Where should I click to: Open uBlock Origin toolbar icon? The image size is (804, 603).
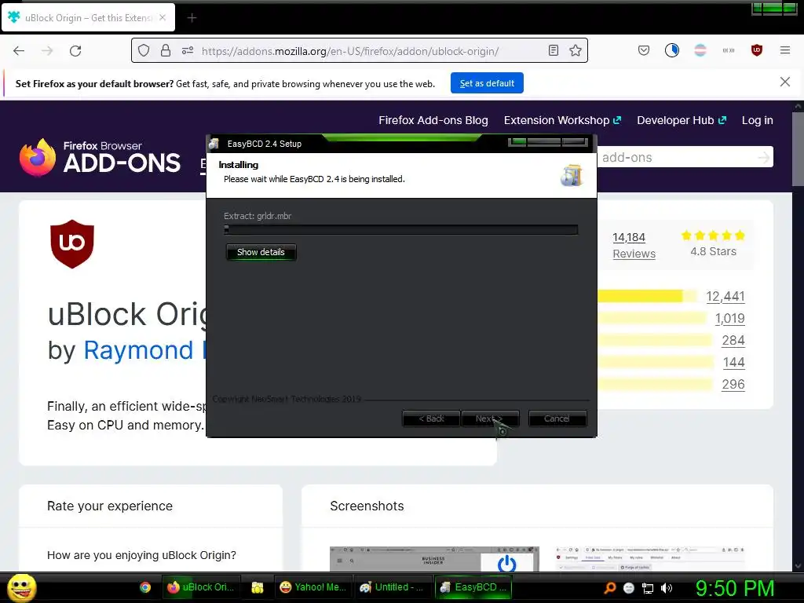756,50
